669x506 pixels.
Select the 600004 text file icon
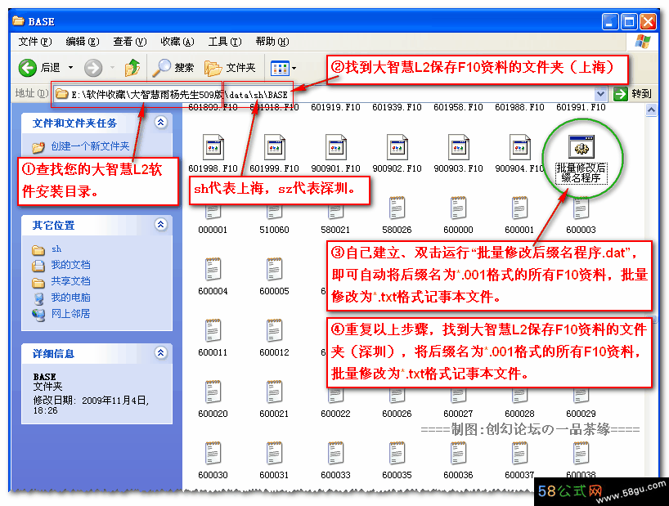[213, 270]
